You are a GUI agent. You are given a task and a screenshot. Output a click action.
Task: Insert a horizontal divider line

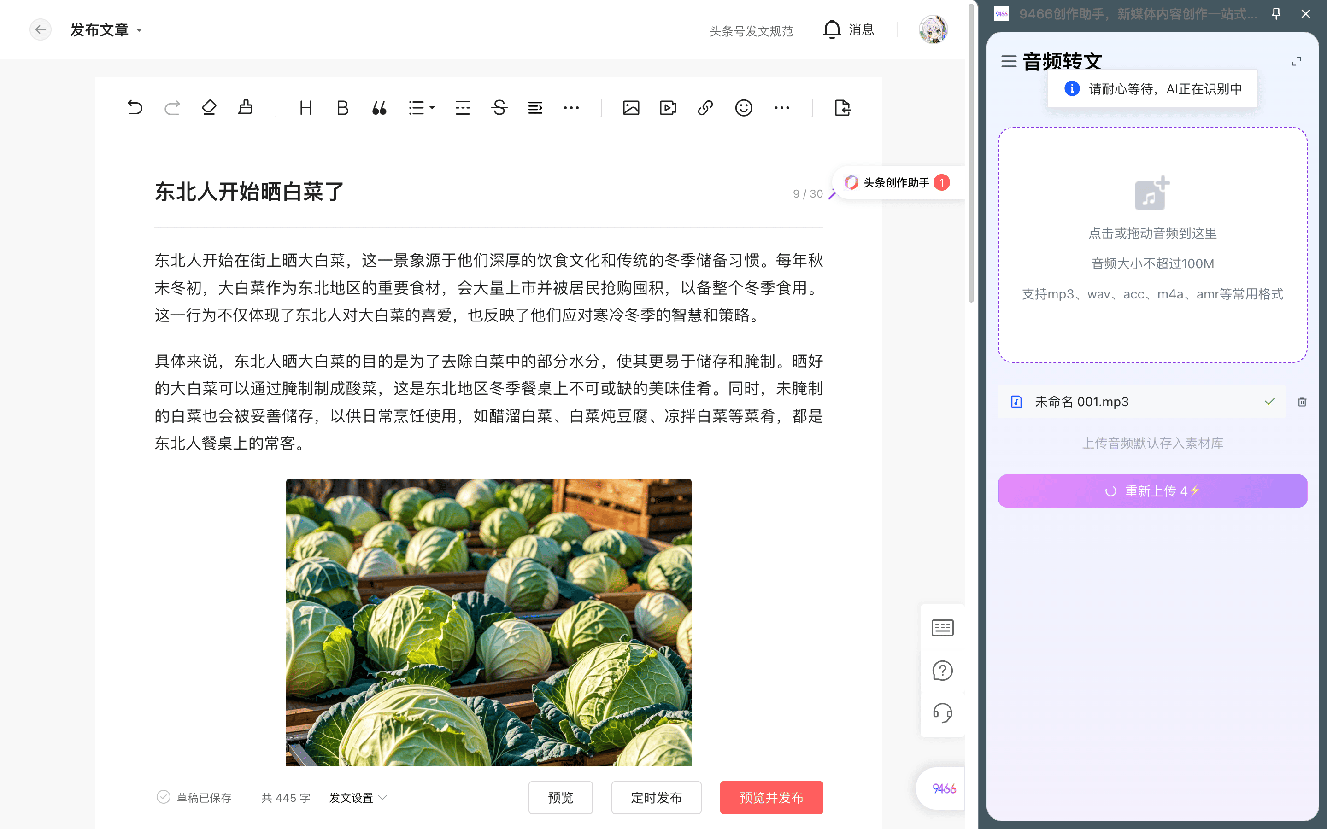463,107
